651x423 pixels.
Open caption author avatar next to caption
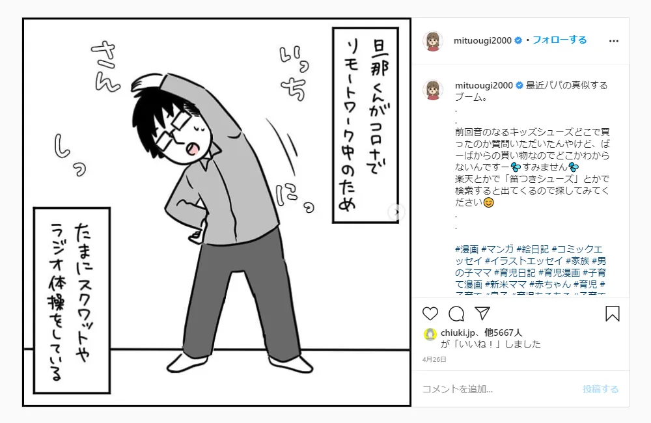(433, 90)
